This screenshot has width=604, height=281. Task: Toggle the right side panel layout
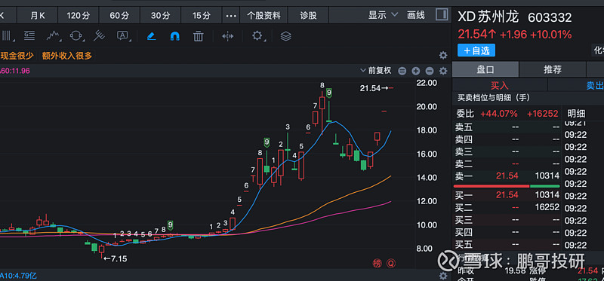[442, 15]
